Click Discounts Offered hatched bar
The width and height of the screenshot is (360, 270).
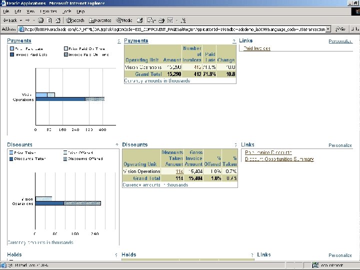point(82,203)
